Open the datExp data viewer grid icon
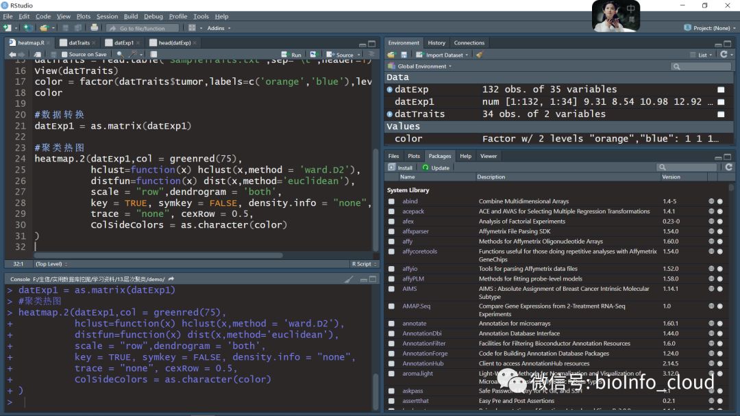This screenshot has height=416, width=740. (x=721, y=90)
